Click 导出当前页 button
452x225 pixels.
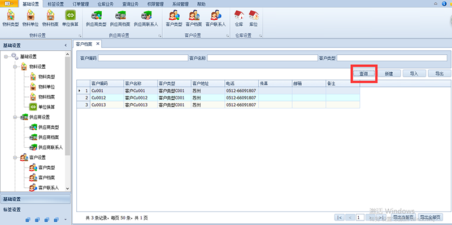tap(403, 217)
